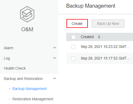Click the Create button
Screen dimensions: 133x104
(77, 24)
